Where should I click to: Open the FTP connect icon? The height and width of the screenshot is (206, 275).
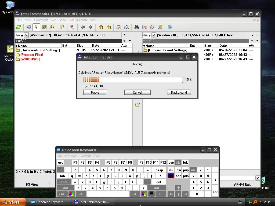118,27
